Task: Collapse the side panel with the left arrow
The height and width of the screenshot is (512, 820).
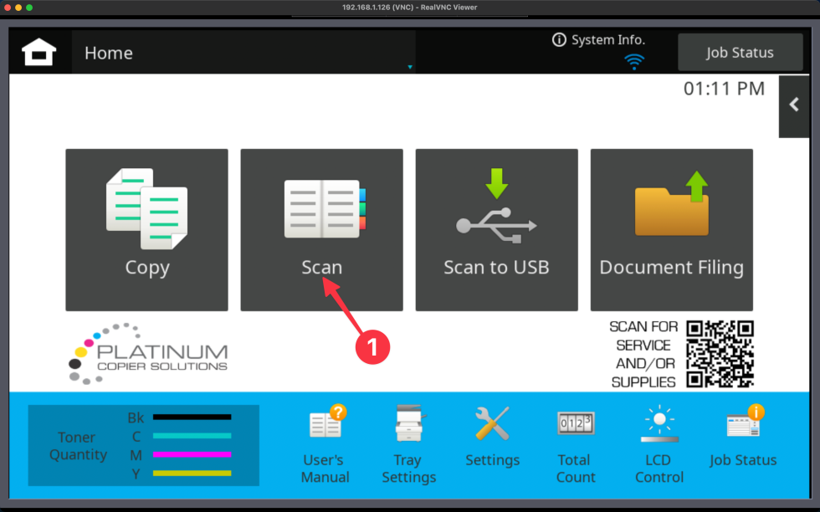Action: [x=793, y=106]
